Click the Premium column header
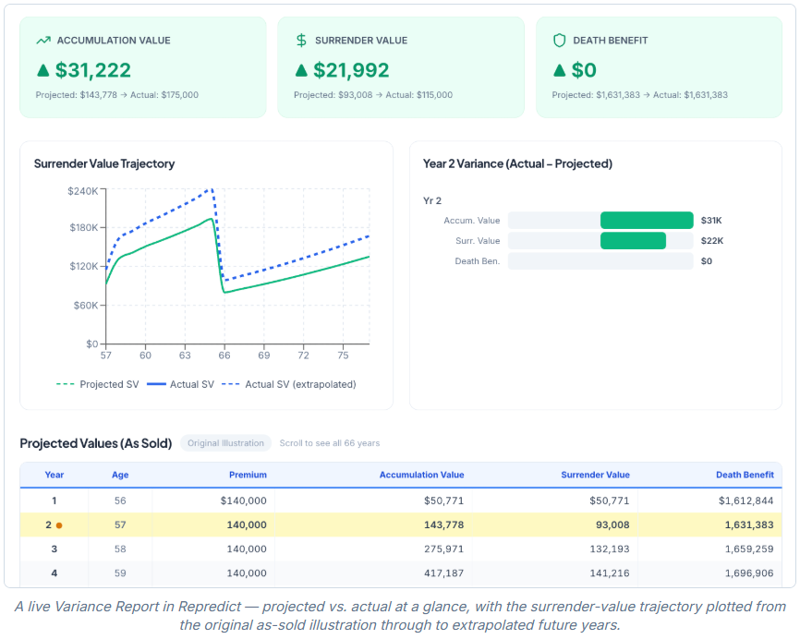The width and height of the screenshot is (800, 639). coord(248,475)
